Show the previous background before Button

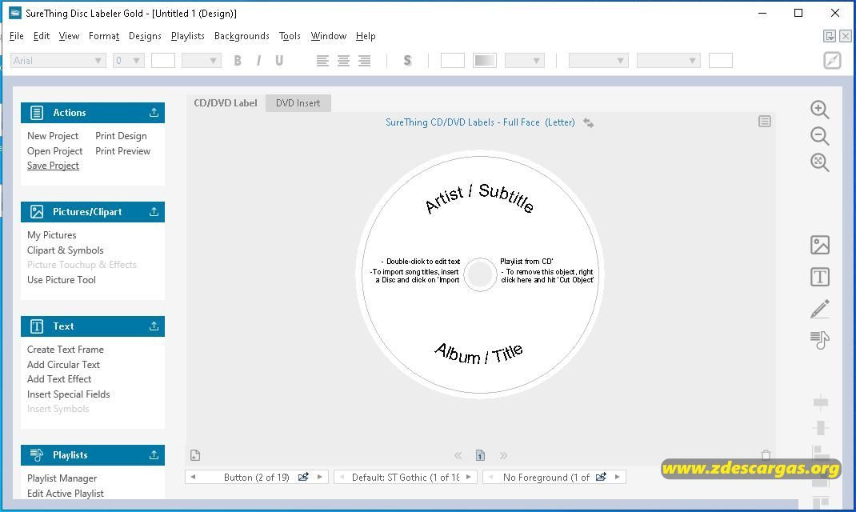coord(193,477)
